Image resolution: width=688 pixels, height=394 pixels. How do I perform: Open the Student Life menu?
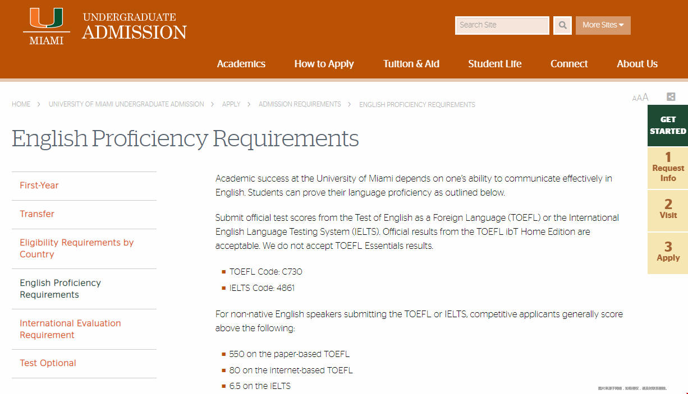tap(495, 64)
